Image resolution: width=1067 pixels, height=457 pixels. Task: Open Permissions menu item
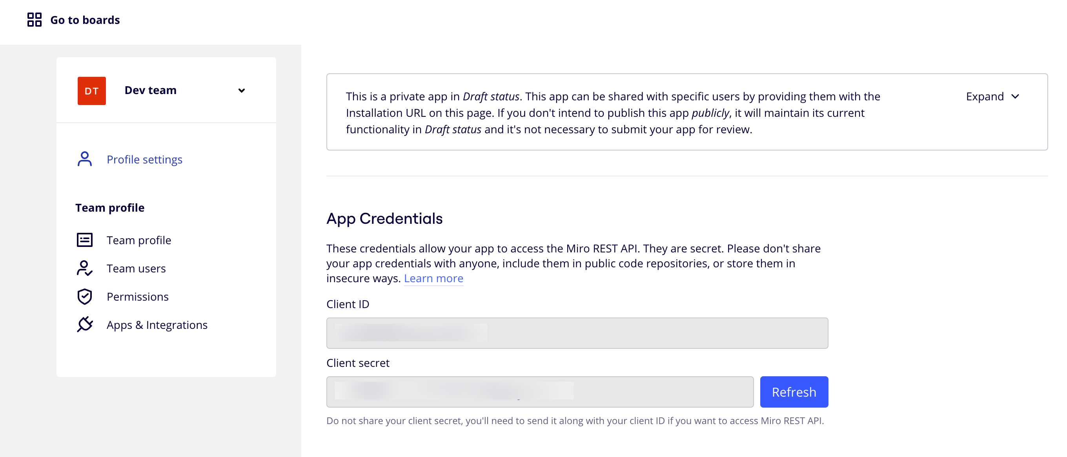(138, 296)
